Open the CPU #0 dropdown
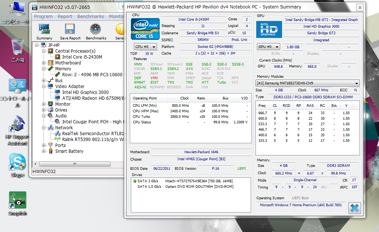 point(145,47)
